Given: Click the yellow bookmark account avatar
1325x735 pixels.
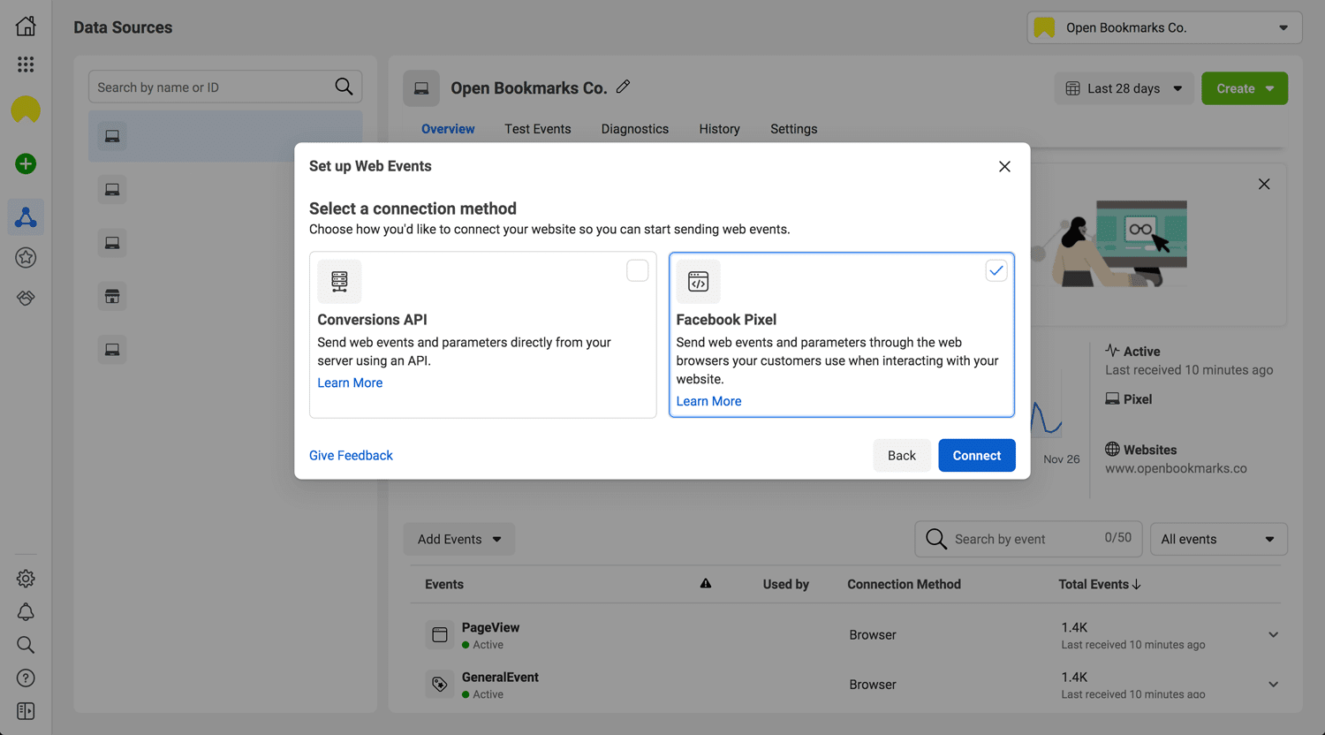Looking at the screenshot, I should tap(26, 110).
